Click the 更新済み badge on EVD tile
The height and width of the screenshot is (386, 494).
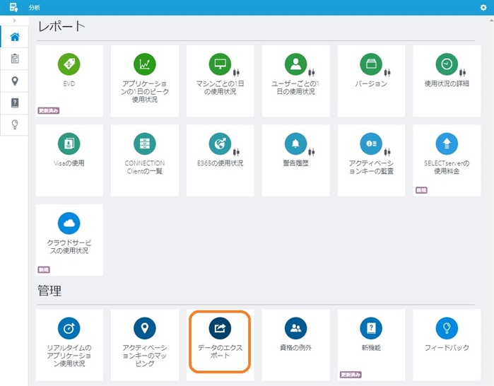(49, 110)
